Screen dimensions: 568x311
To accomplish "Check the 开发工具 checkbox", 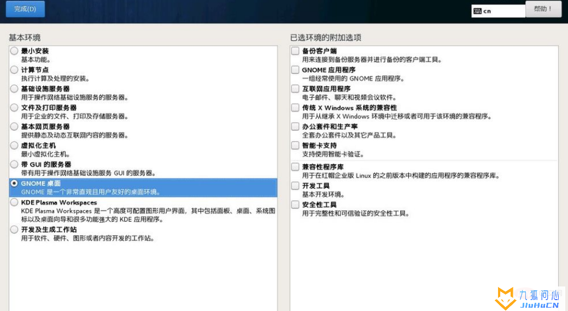I will pyautogui.click(x=295, y=186).
